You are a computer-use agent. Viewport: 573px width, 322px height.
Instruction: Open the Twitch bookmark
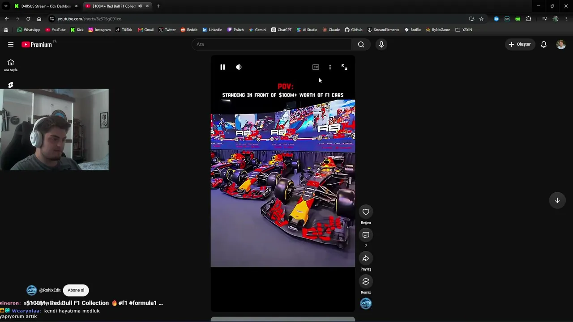pyautogui.click(x=235, y=30)
